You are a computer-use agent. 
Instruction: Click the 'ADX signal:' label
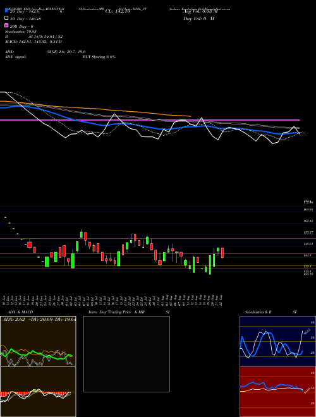16,57
